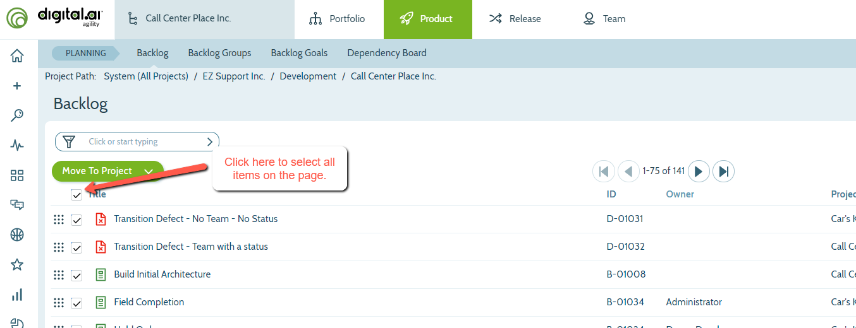856x328 pixels.
Task: Click the plus add-new icon in sidebar
Action: [17, 86]
